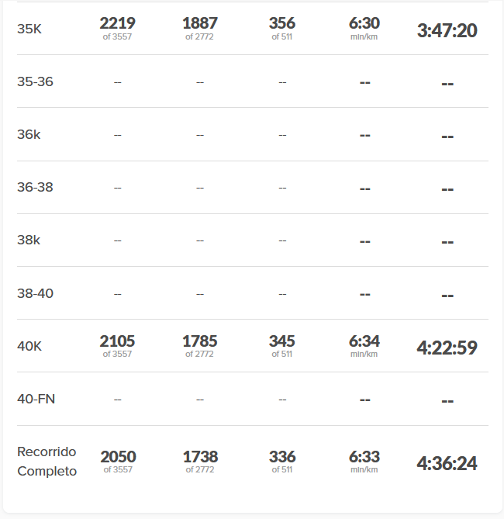Viewport: 504px width, 519px height.
Task: Click the 2105 overall rank value
Action: coord(117,341)
